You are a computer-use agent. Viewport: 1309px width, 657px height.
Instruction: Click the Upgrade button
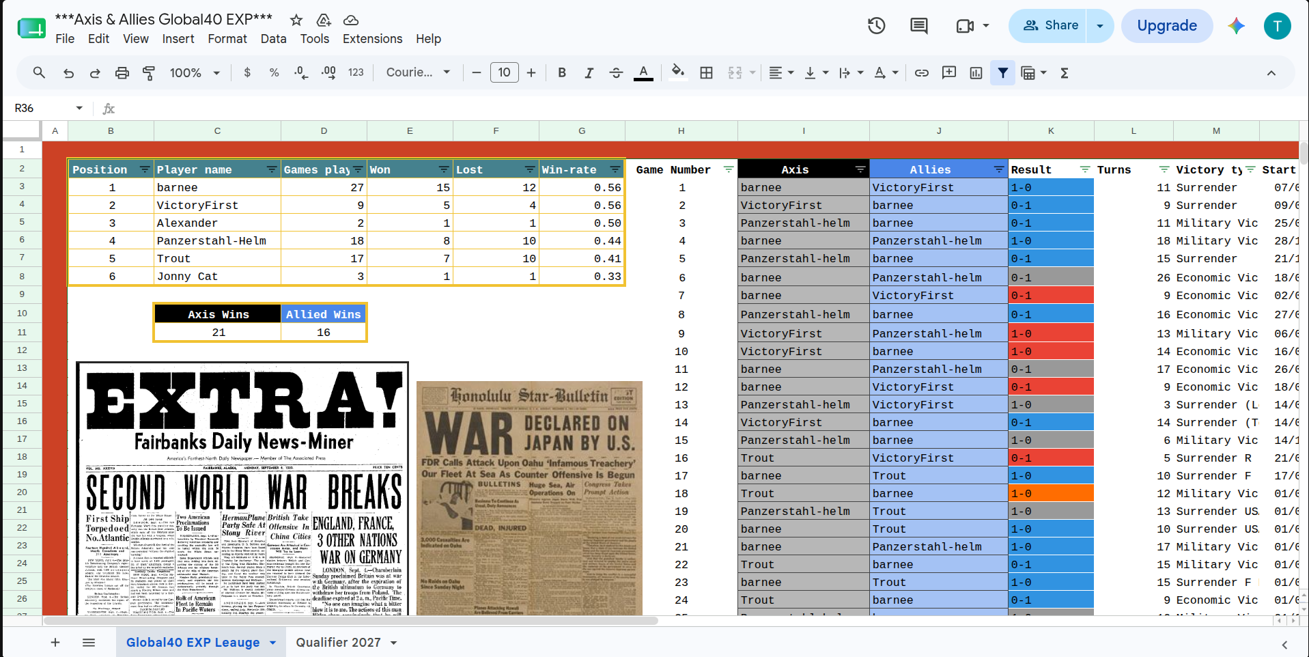[x=1167, y=26]
